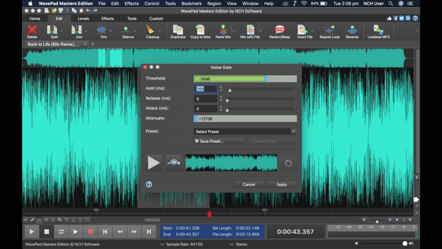Open the Bookmark menu
This screenshot has width=442, height=249.
click(192, 4)
